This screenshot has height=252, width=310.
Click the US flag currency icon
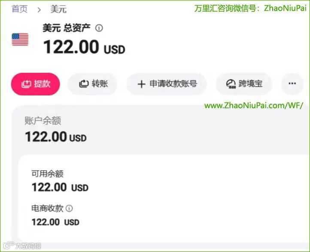20,39
